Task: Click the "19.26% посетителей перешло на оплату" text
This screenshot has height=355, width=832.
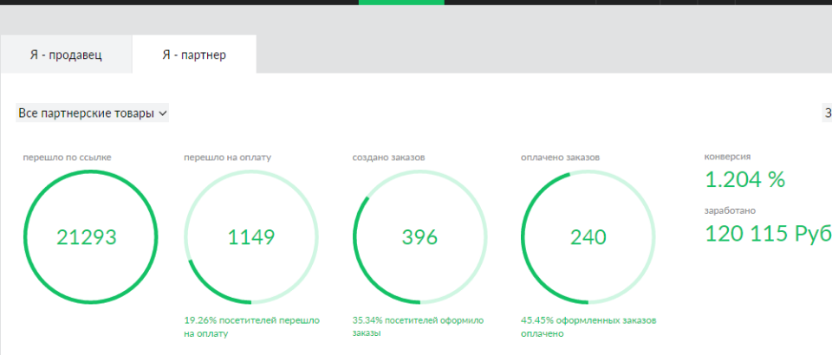Action: tap(251, 326)
